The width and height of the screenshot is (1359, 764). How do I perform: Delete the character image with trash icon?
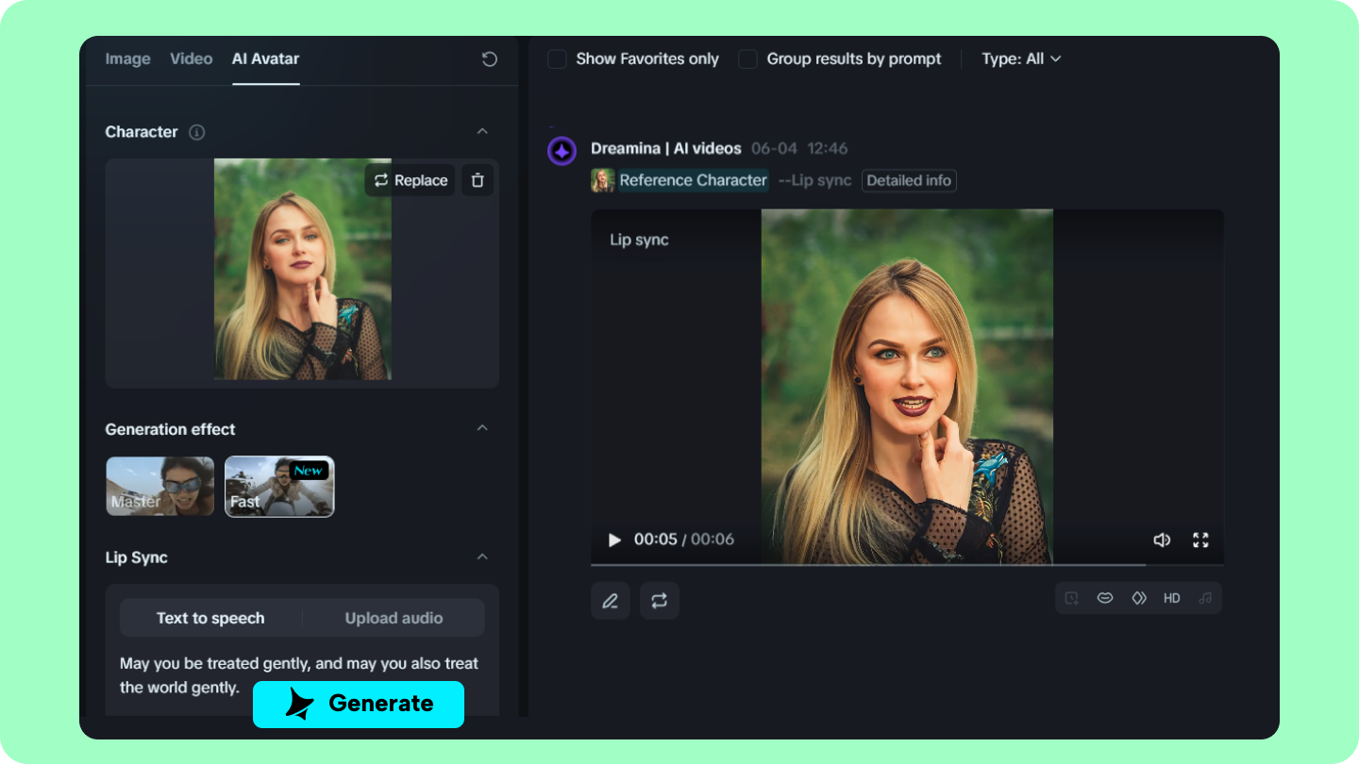click(x=478, y=180)
